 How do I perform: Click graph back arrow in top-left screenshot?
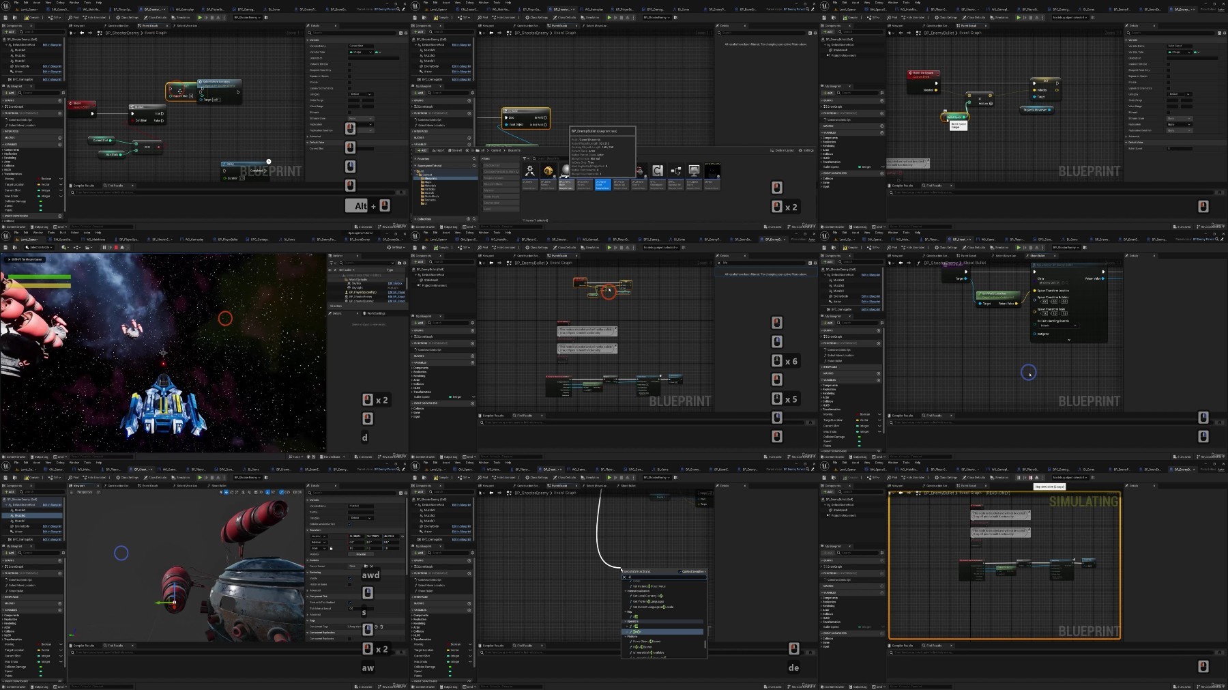point(82,33)
